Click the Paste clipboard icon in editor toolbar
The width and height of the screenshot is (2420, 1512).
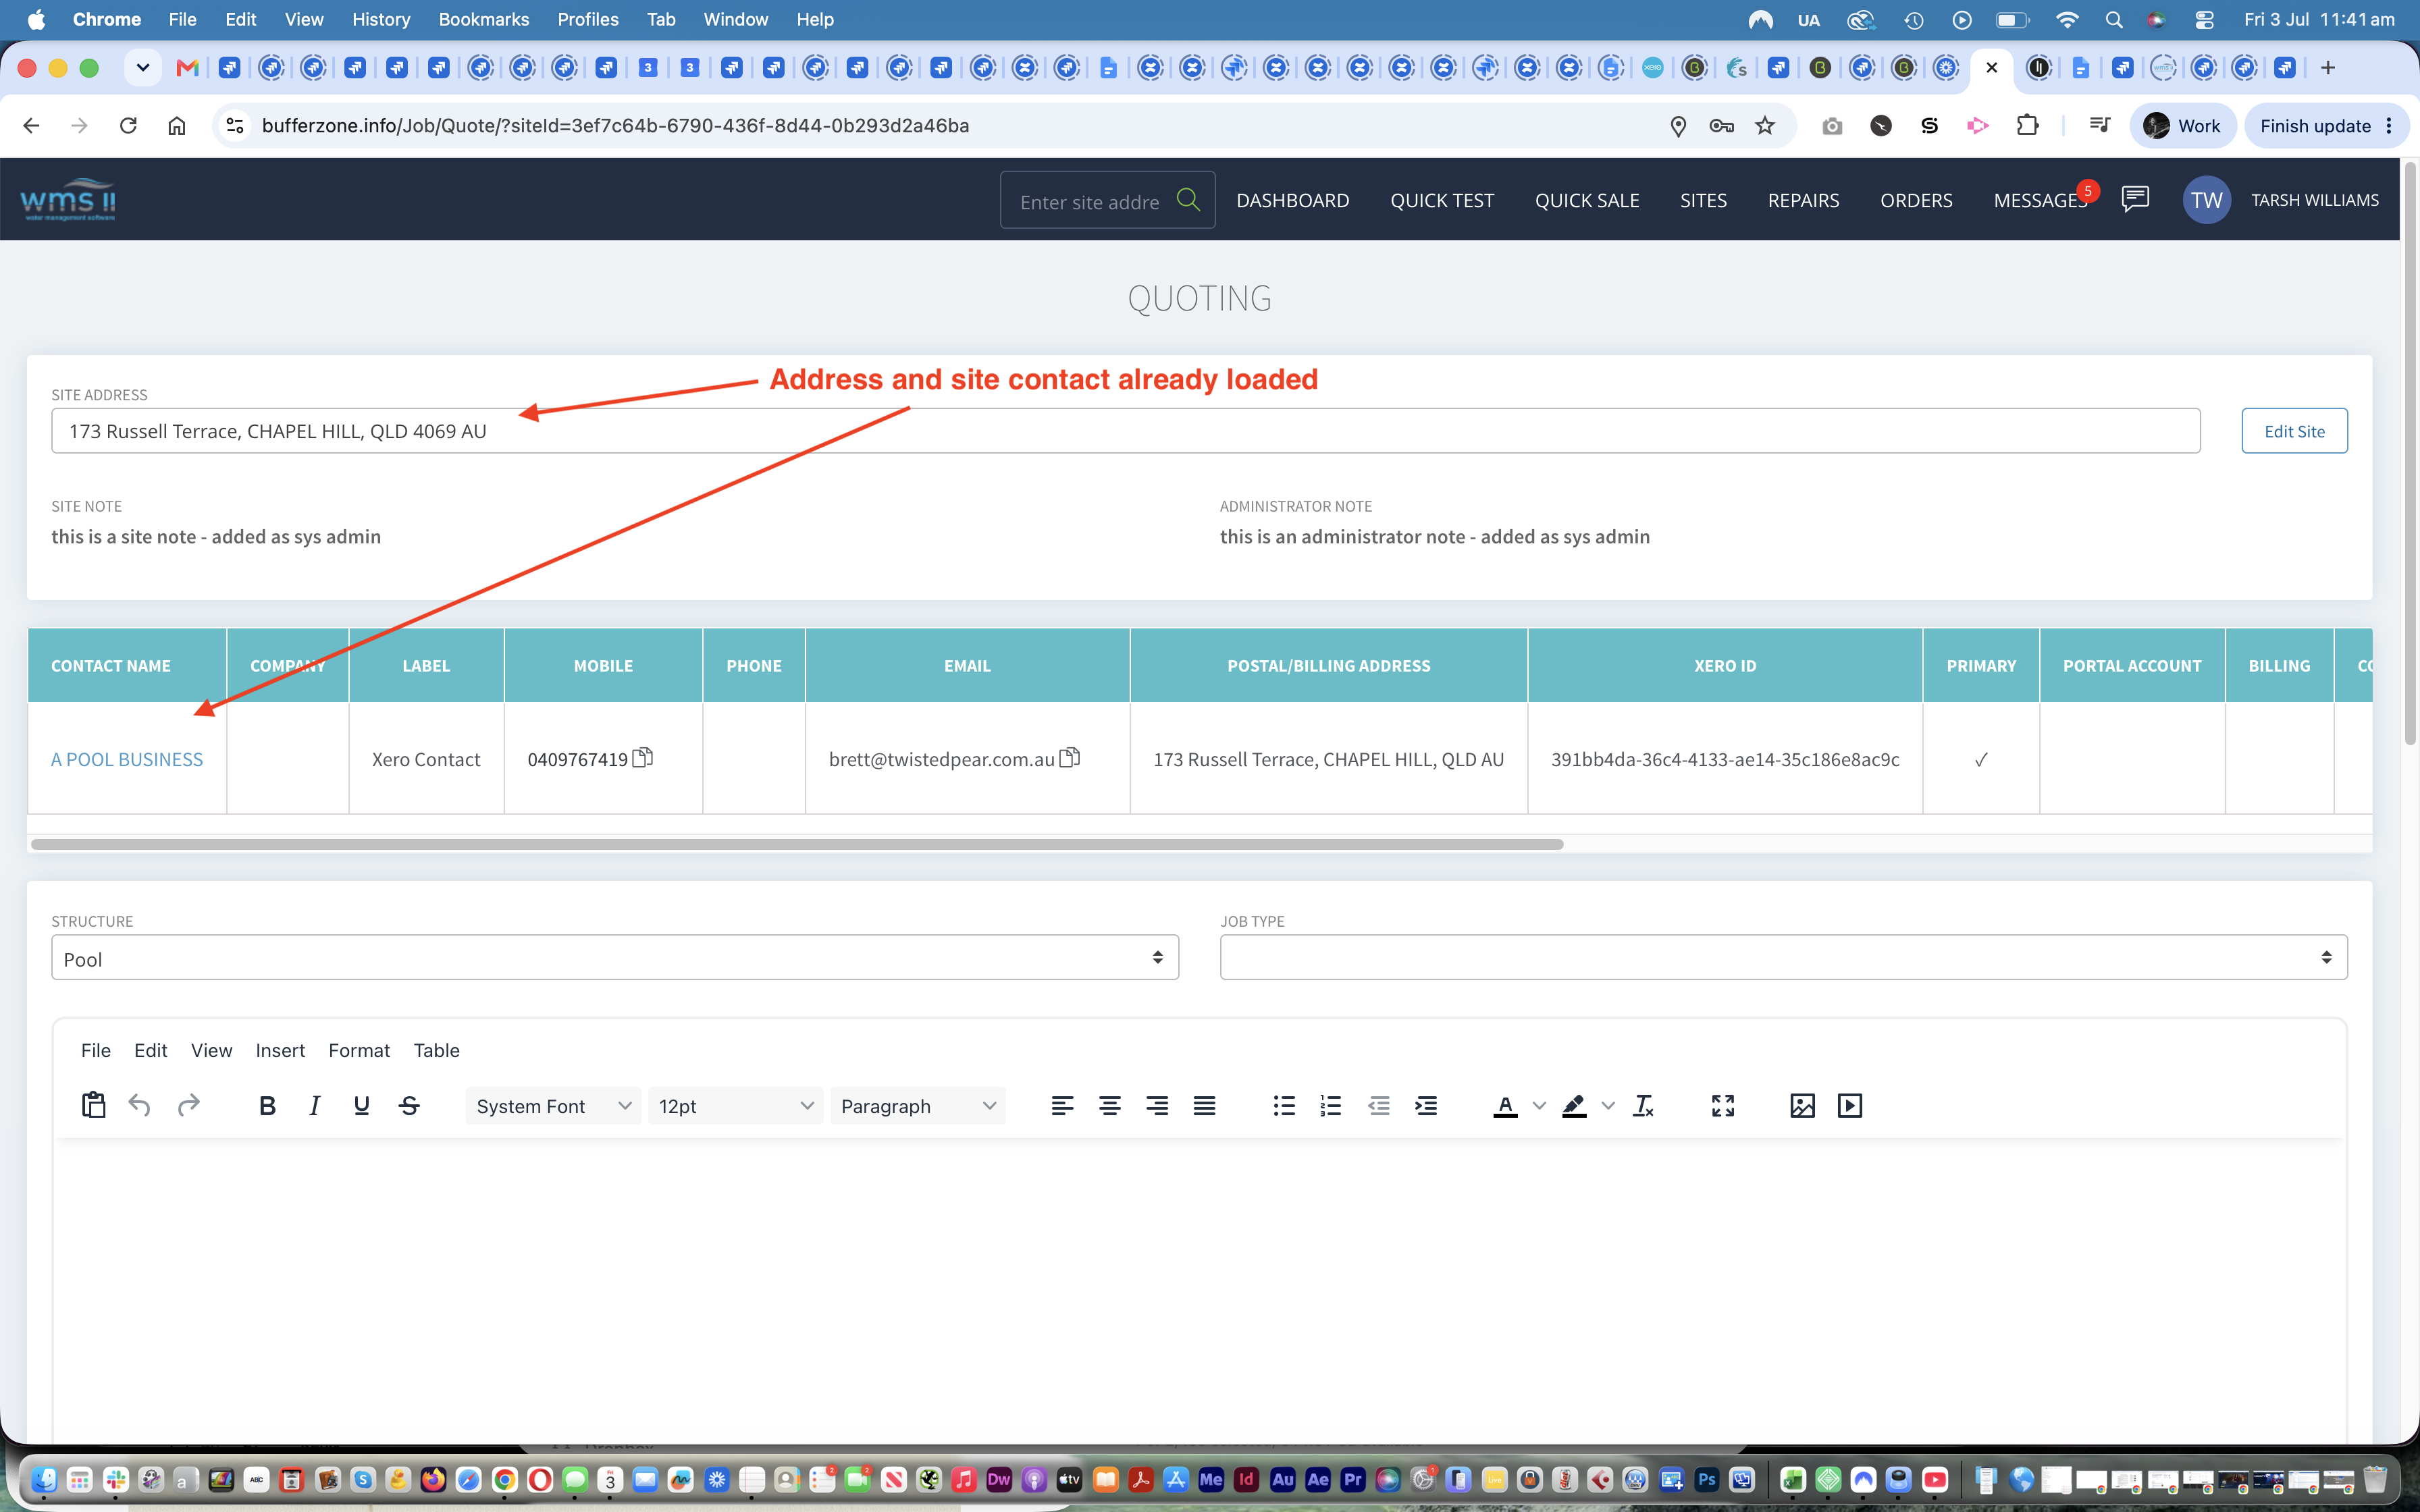(93, 1105)
